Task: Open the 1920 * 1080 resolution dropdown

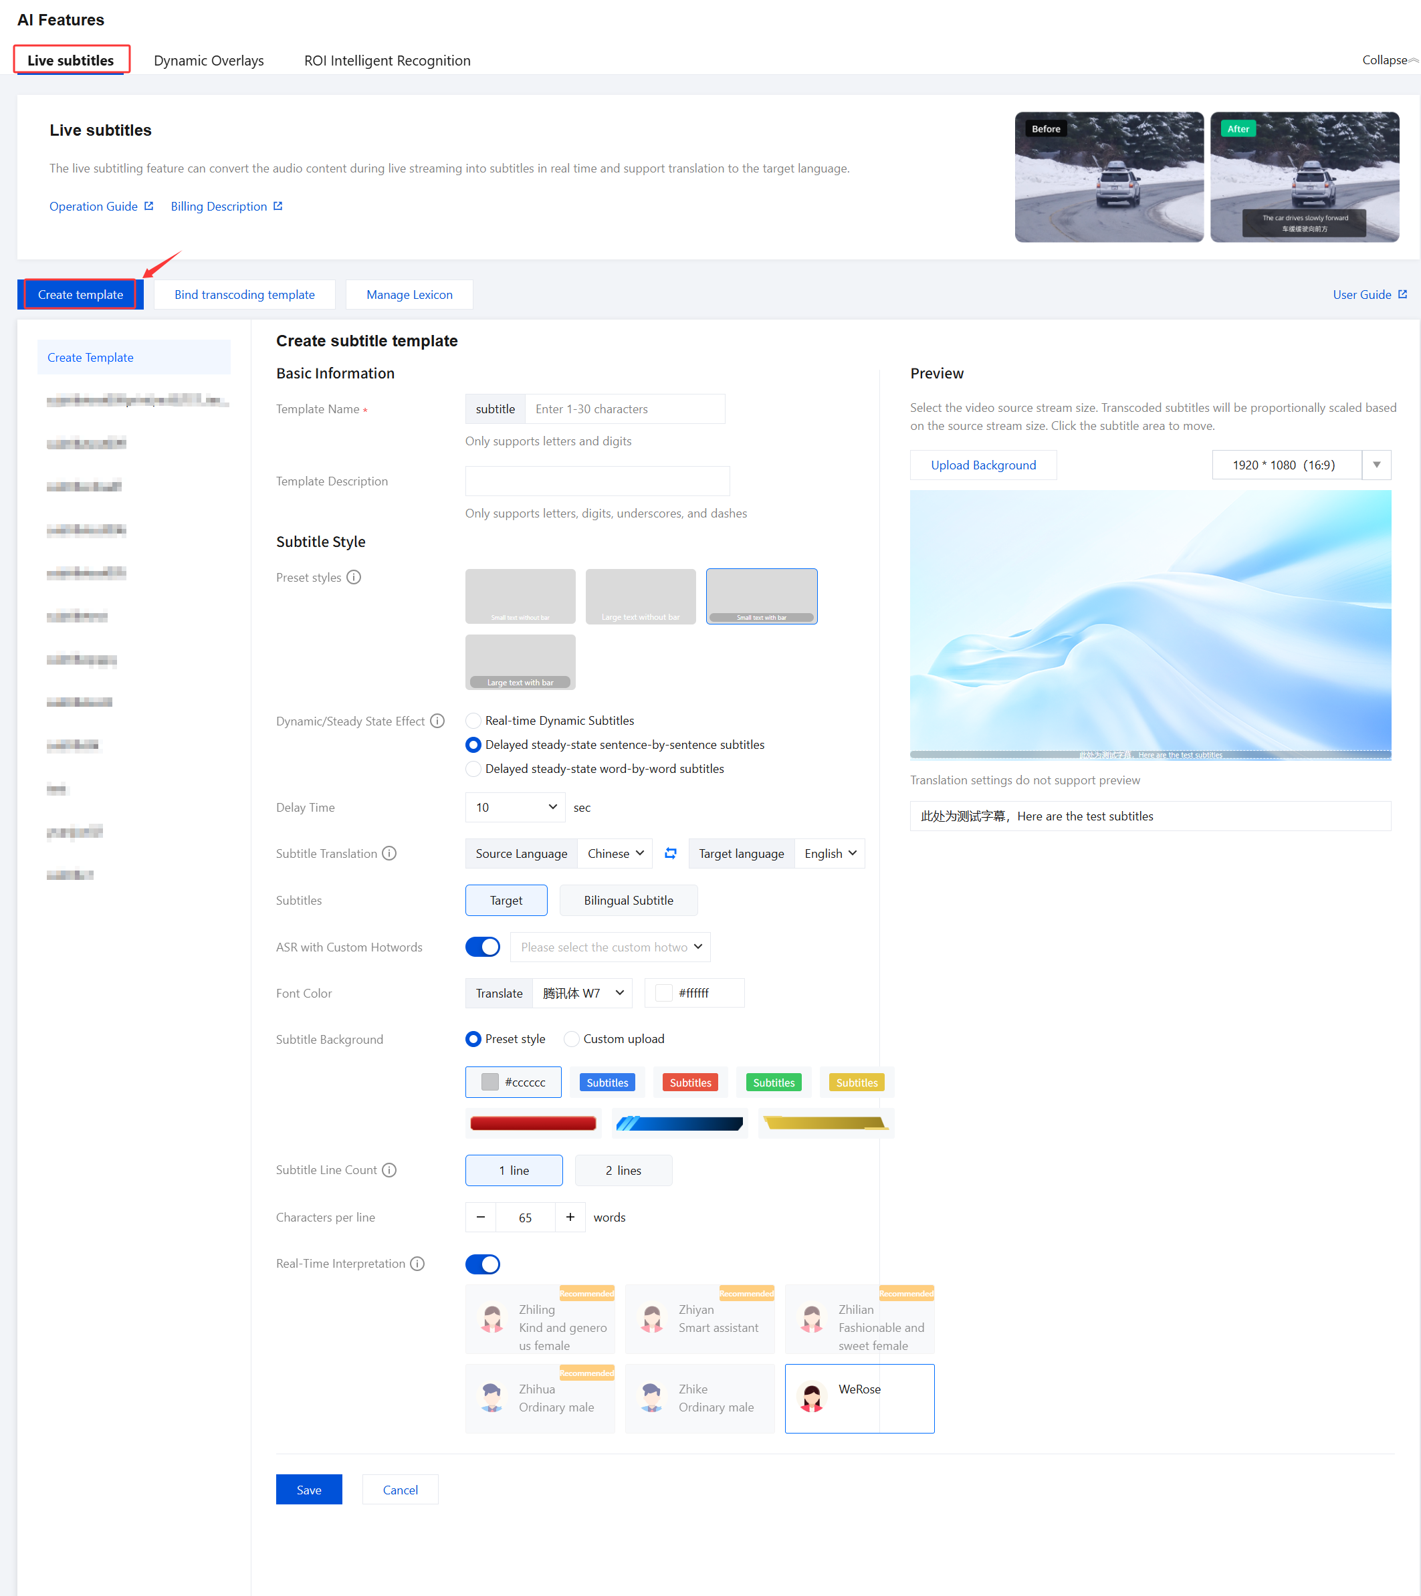Action: (1376, 465)
